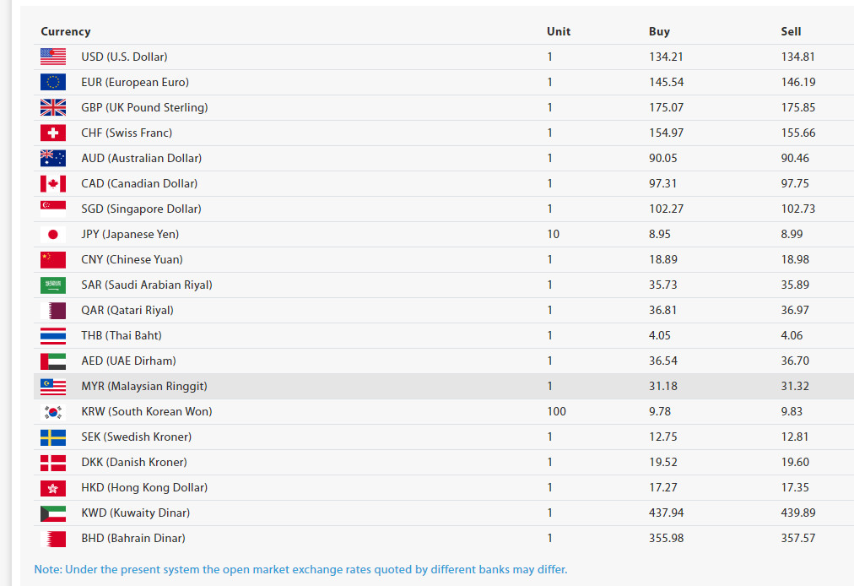The image size is (854, 586).
Task: Select the South Korean flag icon
Action: coord(53,412)
